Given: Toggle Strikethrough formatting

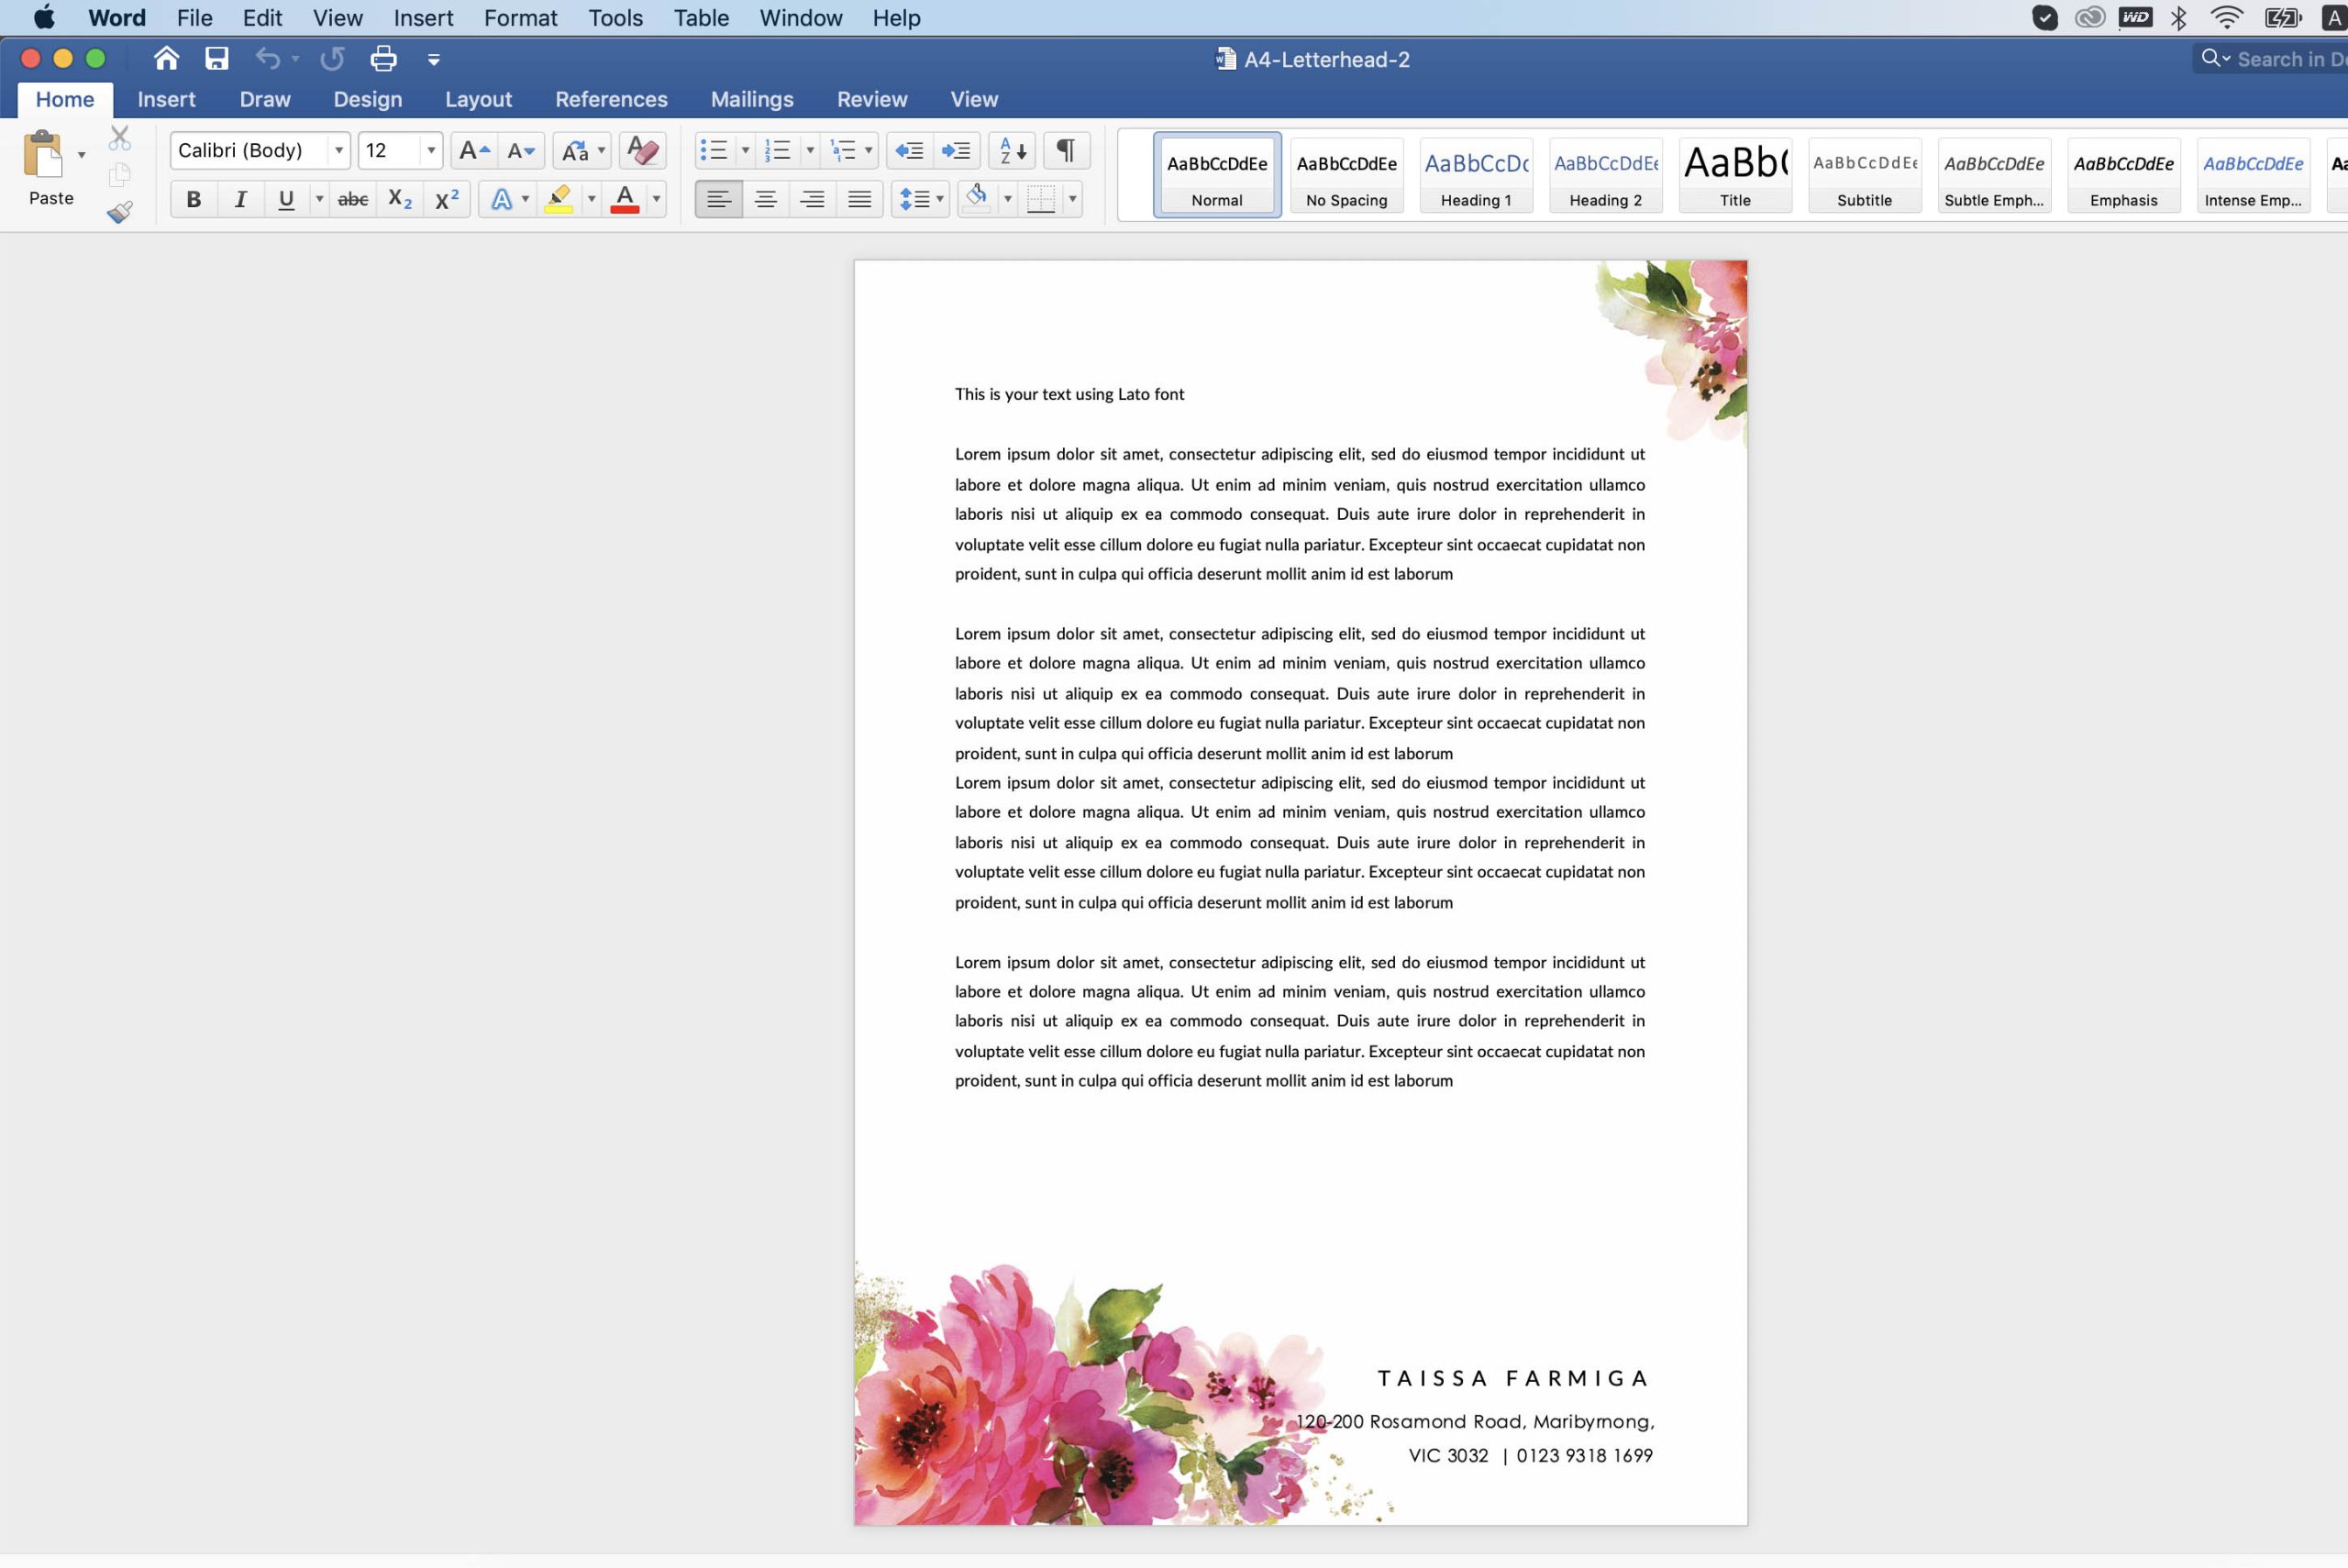Looking at the screenshot, I should (352, 199).
